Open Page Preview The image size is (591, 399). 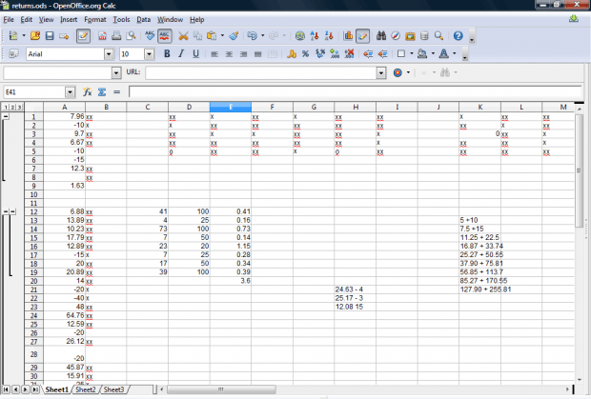pyautogui.click(x=131, y=36)
